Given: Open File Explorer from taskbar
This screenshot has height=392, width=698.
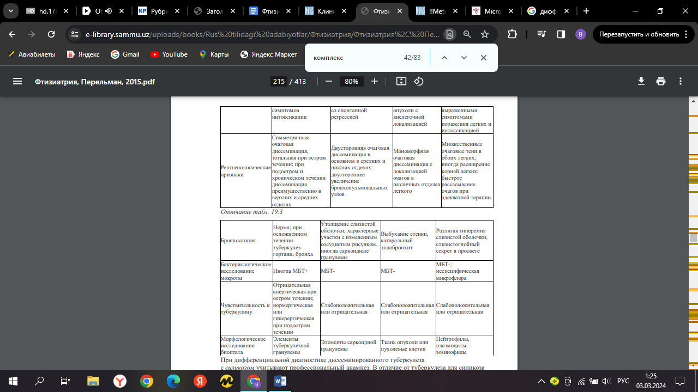Looking at the screenshot, I should click(93, 381).
